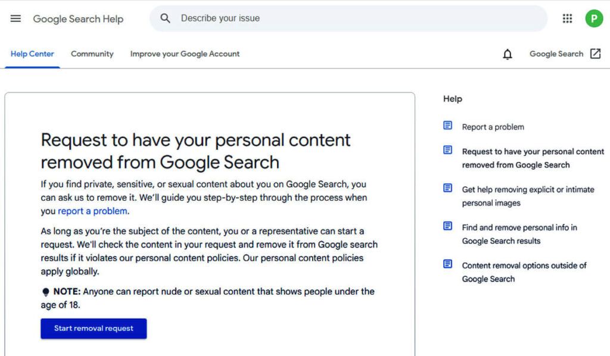Click the NOTE bulb icon in the article
This screenshot has height=356, width=610.
[x=45, y=291]
